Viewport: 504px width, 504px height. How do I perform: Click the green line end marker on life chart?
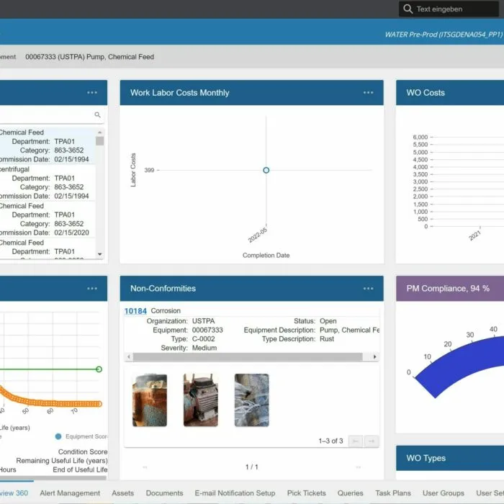[x=99, y=369]
